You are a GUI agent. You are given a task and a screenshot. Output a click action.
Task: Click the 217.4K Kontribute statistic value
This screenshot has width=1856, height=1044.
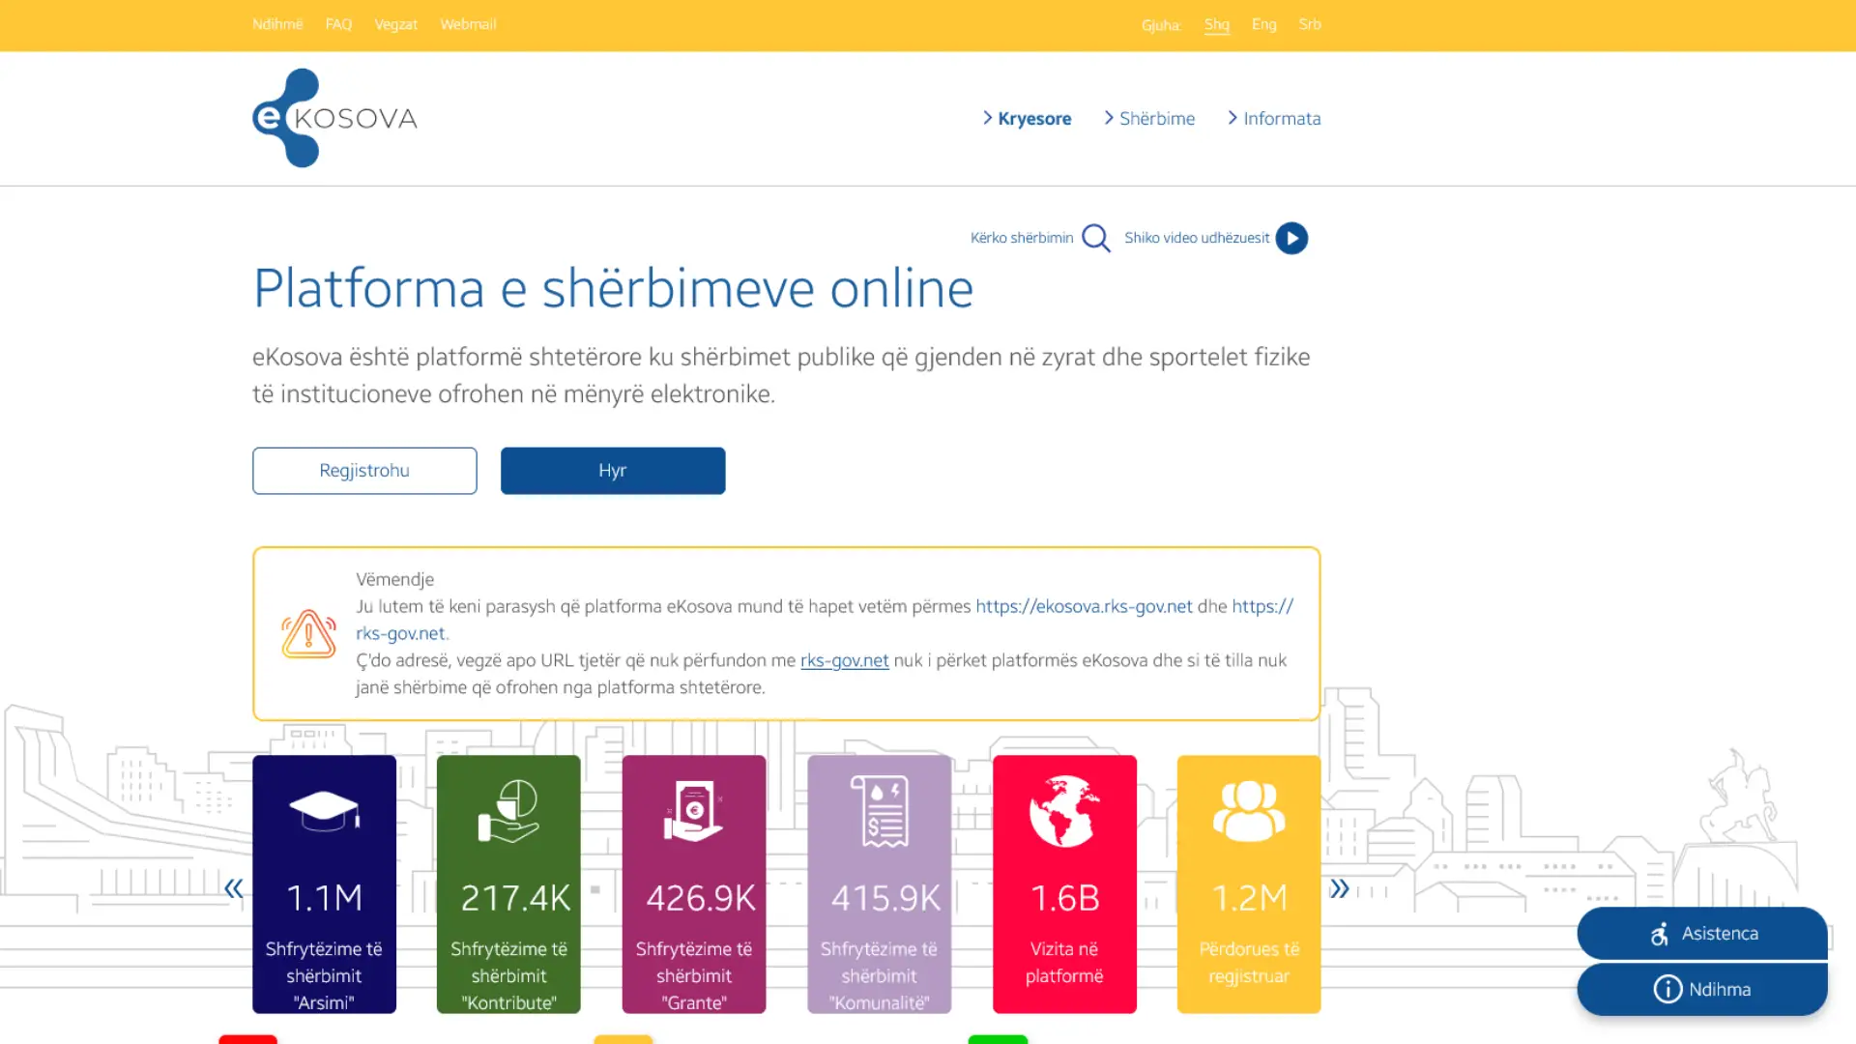click(515, 898)
